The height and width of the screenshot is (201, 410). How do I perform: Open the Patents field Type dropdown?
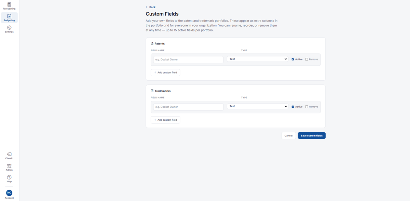[x=258, y=59]
